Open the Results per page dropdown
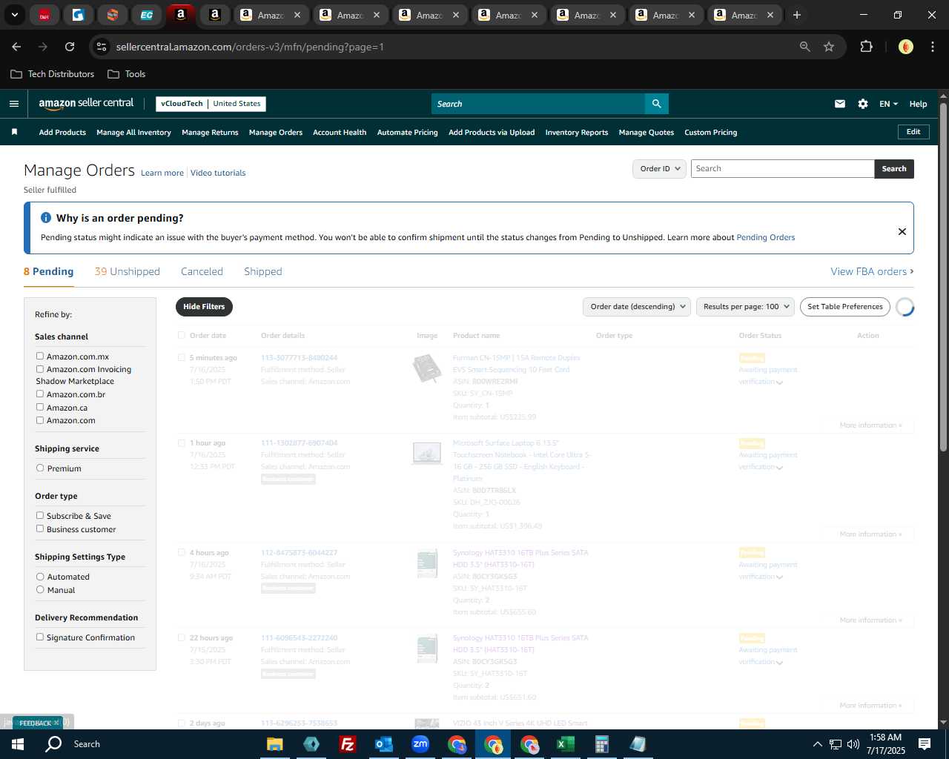 point(745,307)
